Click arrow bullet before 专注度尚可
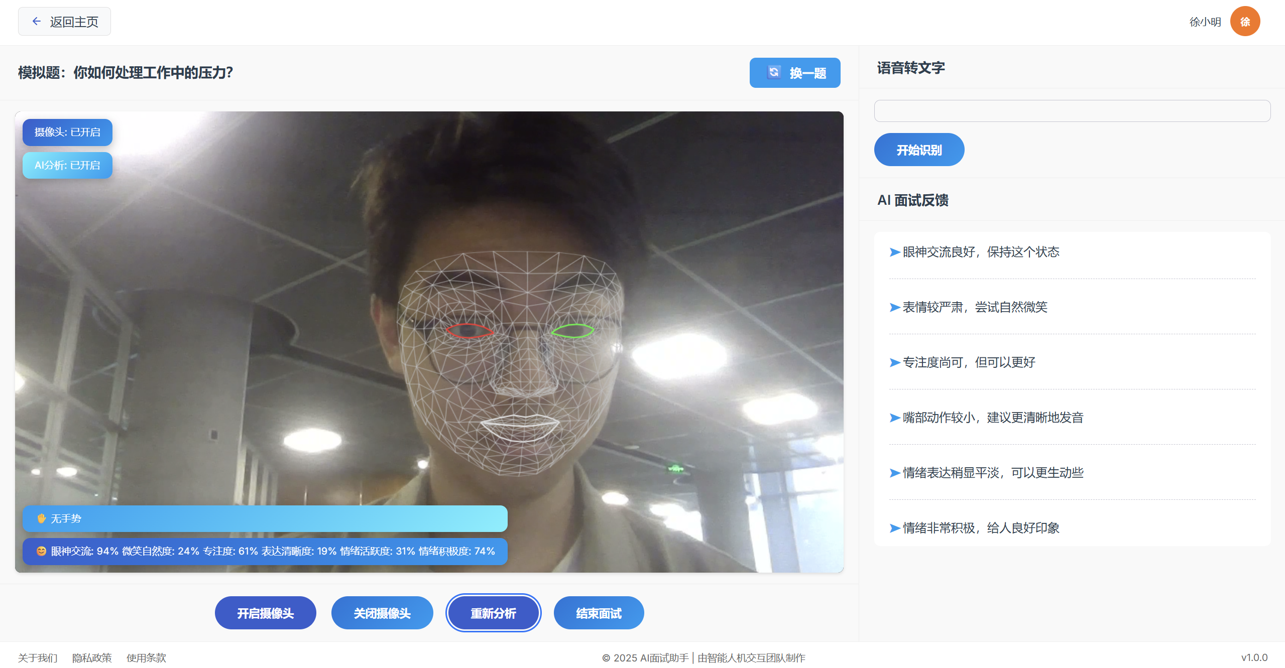The width and height of the screenshot is (1285, 668). [x=894, y=362]
